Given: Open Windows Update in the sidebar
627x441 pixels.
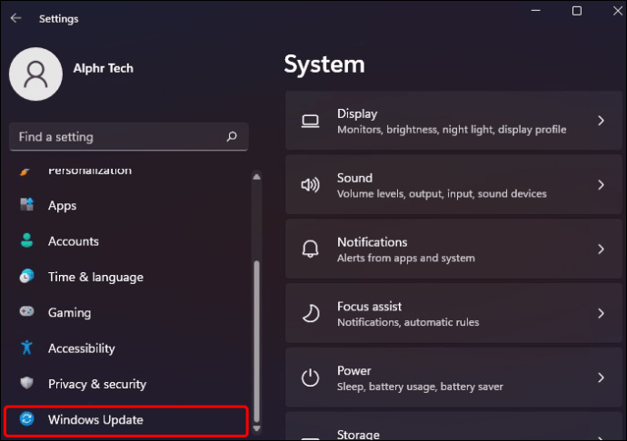Looking at the screenshot, I should [x=95, y=419].
